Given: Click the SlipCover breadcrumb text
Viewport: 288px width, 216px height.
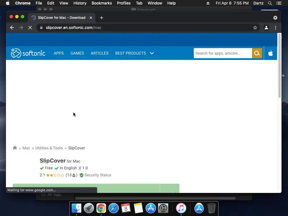Looking at the screenshot, I should click(x=76, y=148).
